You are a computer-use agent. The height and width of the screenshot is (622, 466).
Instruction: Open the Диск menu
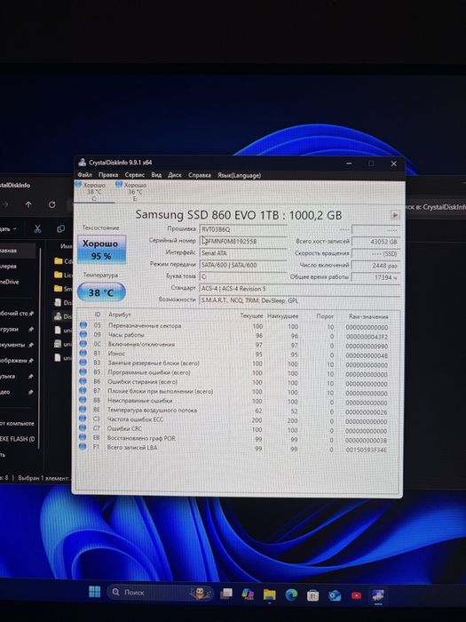[x=174, y=175]
